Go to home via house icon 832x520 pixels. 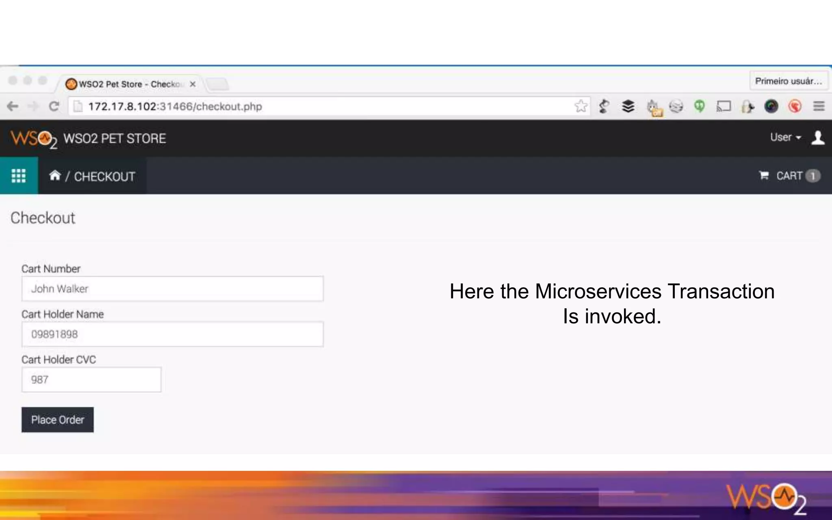[55, 175]
